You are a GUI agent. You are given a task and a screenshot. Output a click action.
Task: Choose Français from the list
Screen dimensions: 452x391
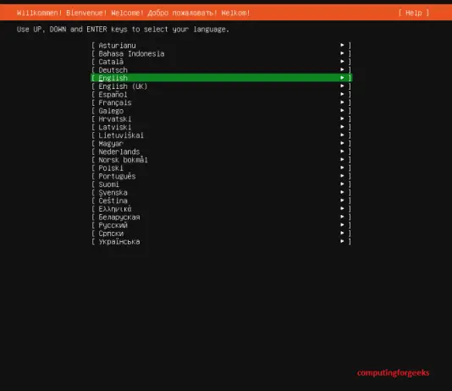point(222,102)
